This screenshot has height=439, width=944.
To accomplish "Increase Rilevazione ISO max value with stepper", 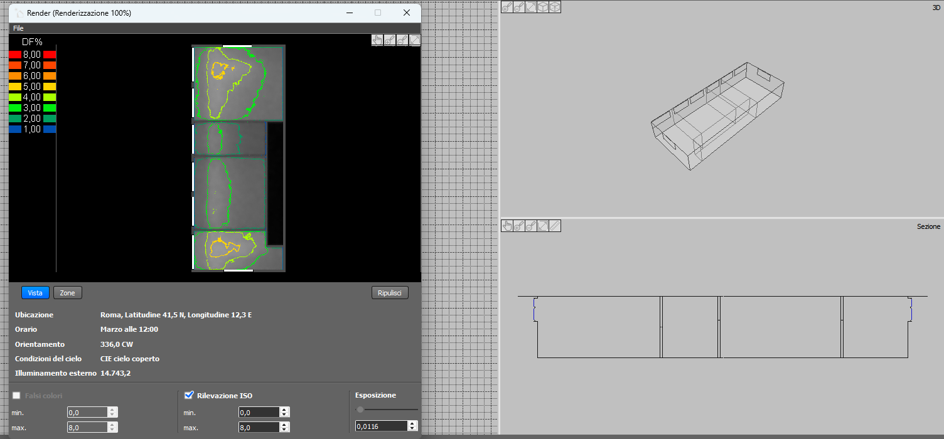I will click(x=284, y=425).
